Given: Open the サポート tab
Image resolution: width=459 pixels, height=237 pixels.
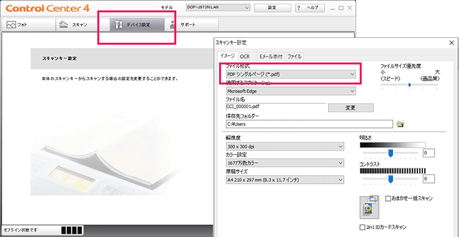Looking at the screenshot, I should [x=191, y=25].
